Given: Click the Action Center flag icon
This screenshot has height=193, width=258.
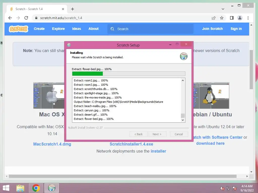Looking at the screenshot, I should 234,188.
